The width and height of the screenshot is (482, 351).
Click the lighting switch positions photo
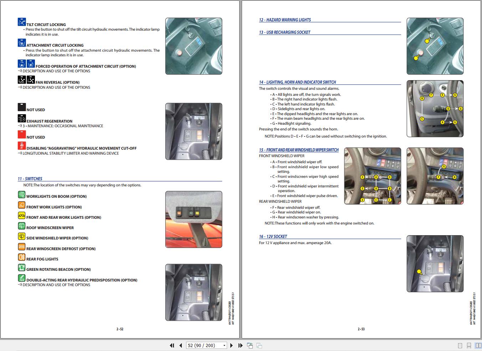point(435,109)
